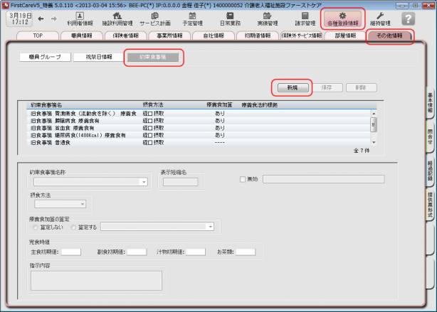Select the 算定する radio button
The height and width of the screenshot is (312, 437).
(x=73, y=227)
